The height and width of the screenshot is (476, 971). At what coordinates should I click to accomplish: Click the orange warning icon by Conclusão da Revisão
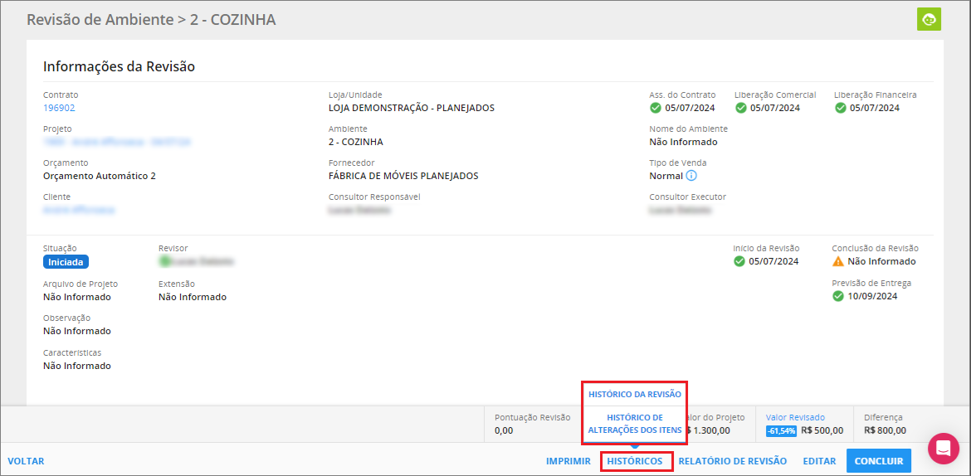[x=838, y=261]
